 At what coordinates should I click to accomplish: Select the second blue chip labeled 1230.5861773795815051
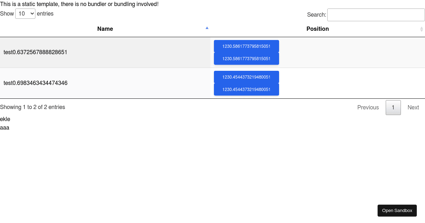tap(246, 58)
